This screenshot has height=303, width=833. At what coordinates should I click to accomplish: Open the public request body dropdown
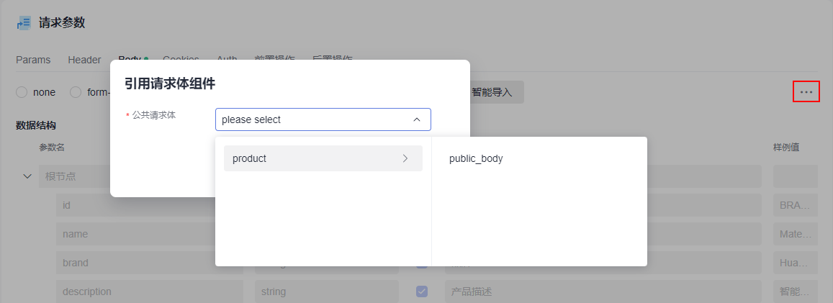click(323, 119)
